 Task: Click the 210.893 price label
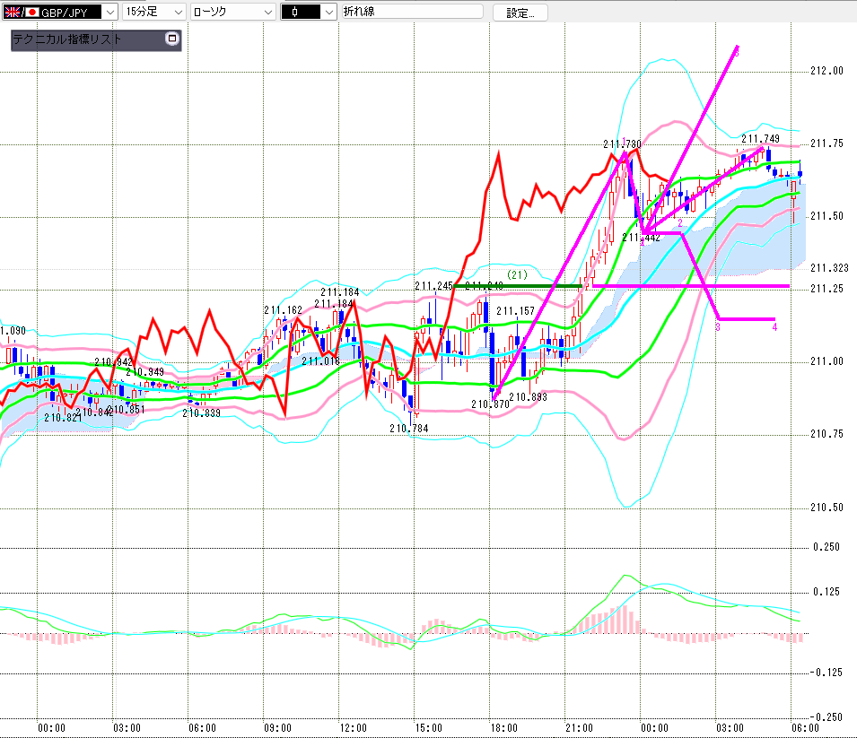tap(528, 397)
